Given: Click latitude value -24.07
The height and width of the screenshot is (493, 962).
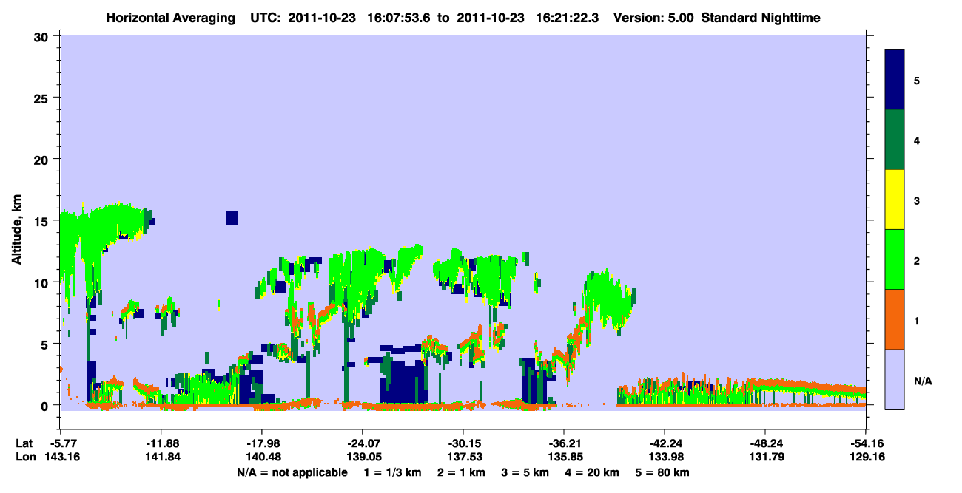Looking at the screenshot, I should pos(362,443).
